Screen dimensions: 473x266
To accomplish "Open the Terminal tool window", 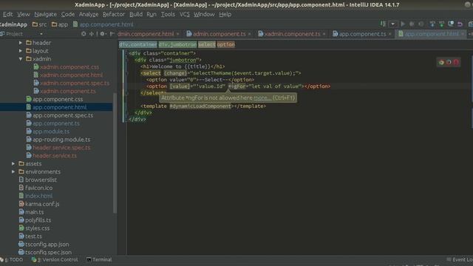I will (99, 259).
